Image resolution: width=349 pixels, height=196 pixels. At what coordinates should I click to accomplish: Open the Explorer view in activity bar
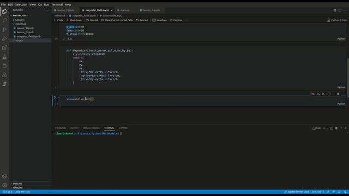click(x=4, y=11)
